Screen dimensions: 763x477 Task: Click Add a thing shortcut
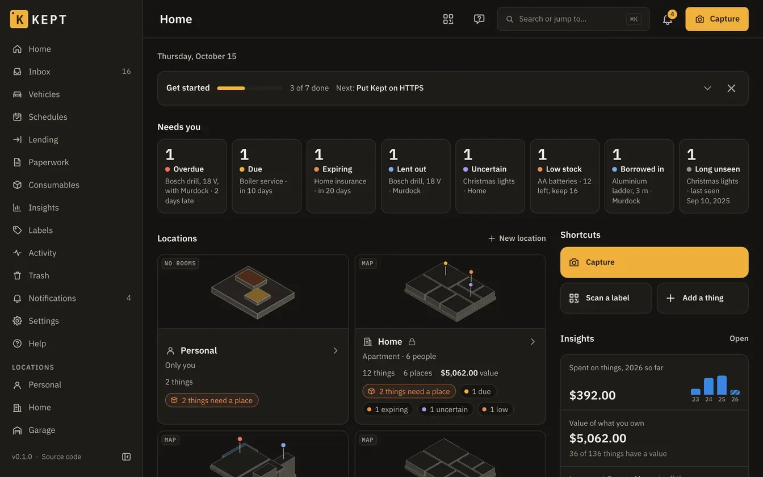pyautogui.click(x=703, y=298)
